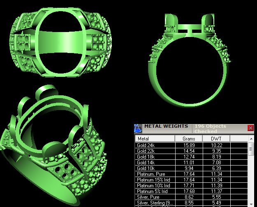The height and width of the screenshot is (207, 257).
Task: Click the 11.39 DWT value
Action: tap(217, 185)
